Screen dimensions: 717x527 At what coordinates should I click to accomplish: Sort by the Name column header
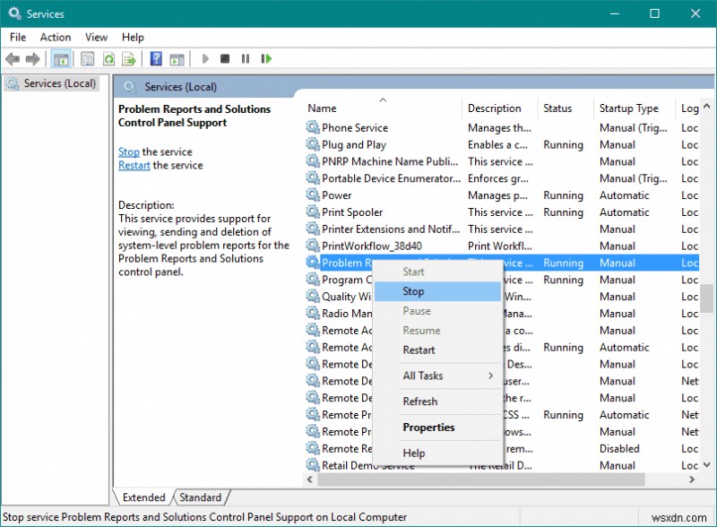383,108
